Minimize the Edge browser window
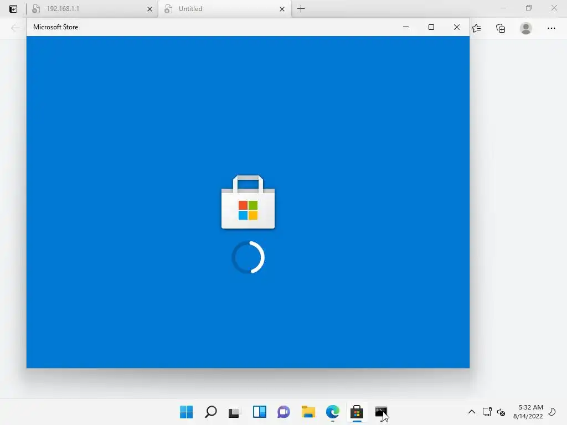567x425 pixels. tap(503, 8)
